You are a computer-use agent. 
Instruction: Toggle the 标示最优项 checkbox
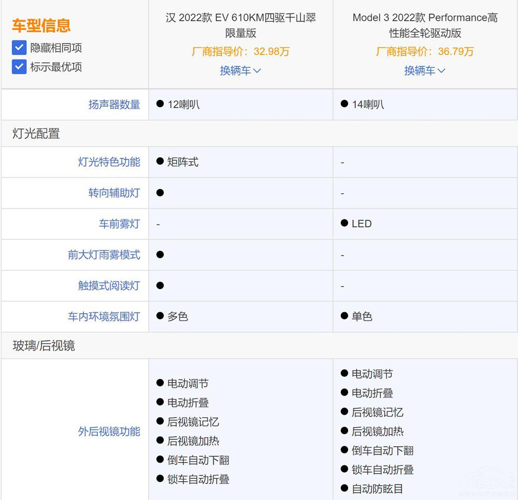[19, 67]
